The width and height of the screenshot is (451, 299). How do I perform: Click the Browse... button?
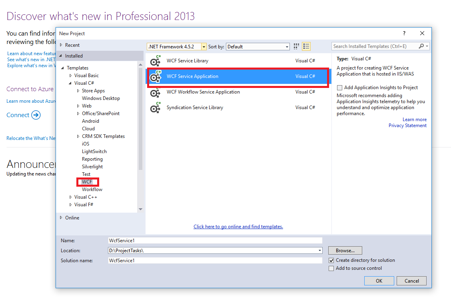345,251
